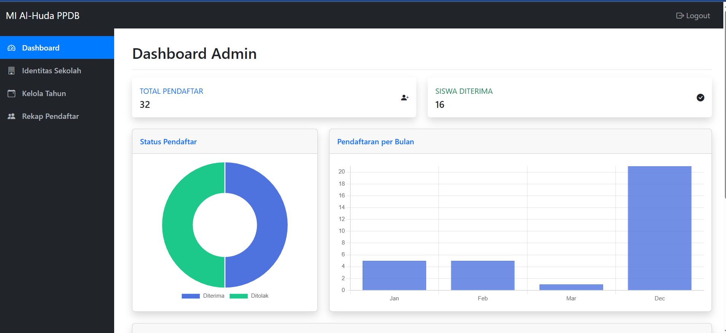Click the MI Al-Huda PPDB brand title

pos(43,16)
